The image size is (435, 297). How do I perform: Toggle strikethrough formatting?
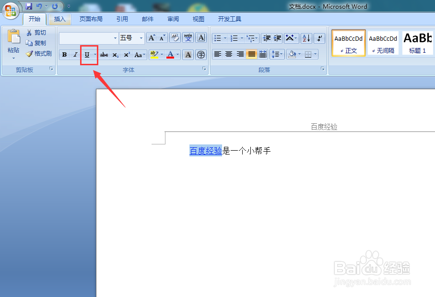tap(104, 55)
